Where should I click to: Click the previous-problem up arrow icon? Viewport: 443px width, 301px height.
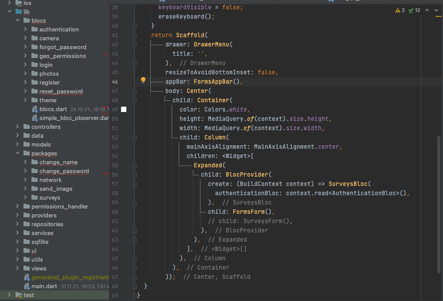coord(427,10)
